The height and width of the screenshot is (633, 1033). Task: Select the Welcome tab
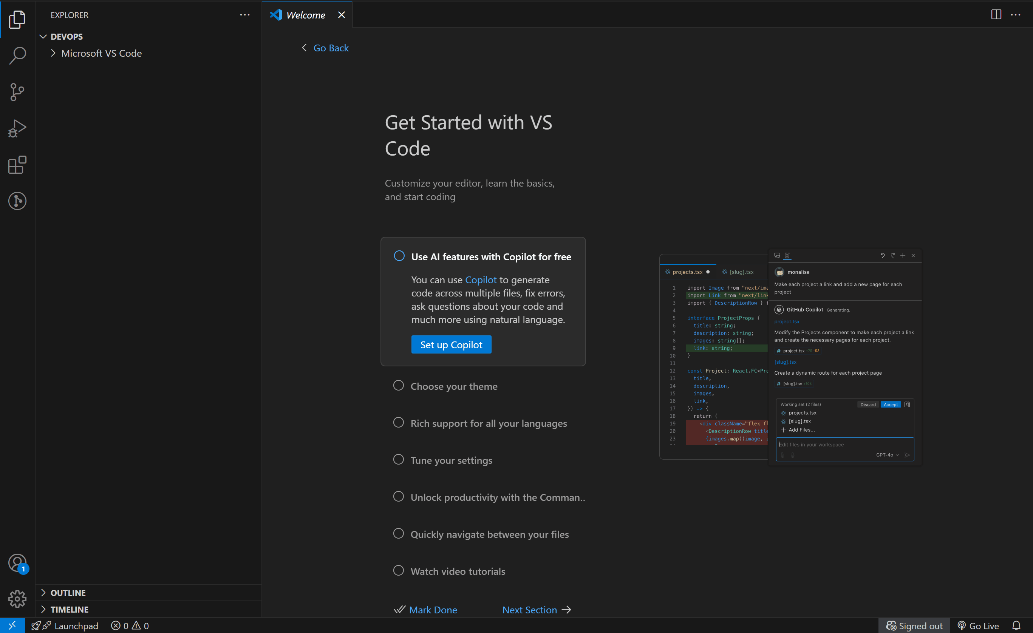click(x=307, y=15)
